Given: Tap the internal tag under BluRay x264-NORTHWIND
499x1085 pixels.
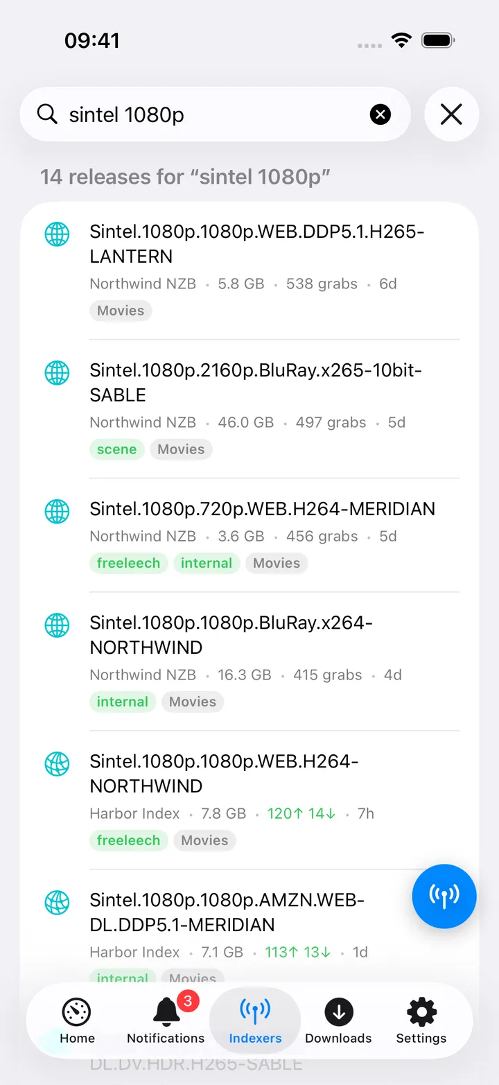Looking at the screenshot, I should (123, 702).
